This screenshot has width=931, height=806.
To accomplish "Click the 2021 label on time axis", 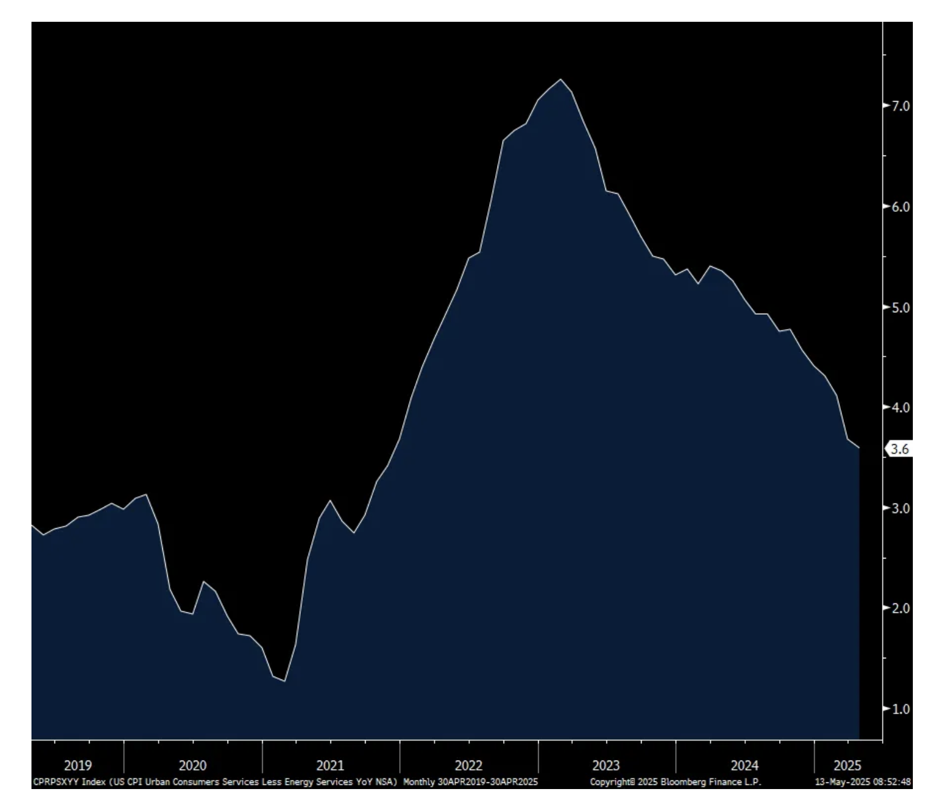I will coord(330,765).
